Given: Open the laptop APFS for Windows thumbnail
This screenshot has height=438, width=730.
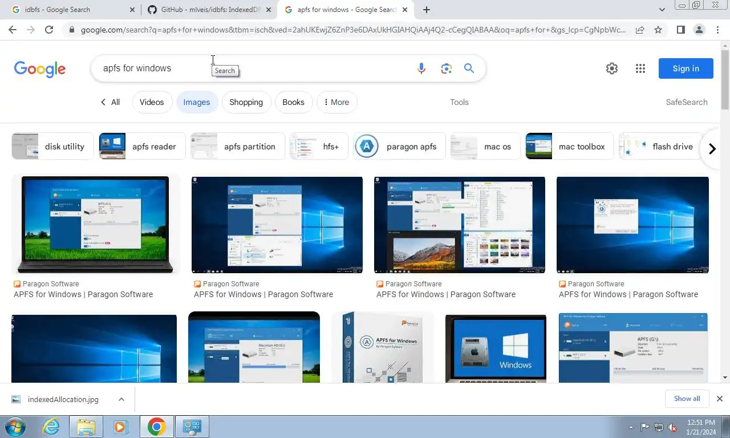Looking at the screenshot, I should (95, 225).
